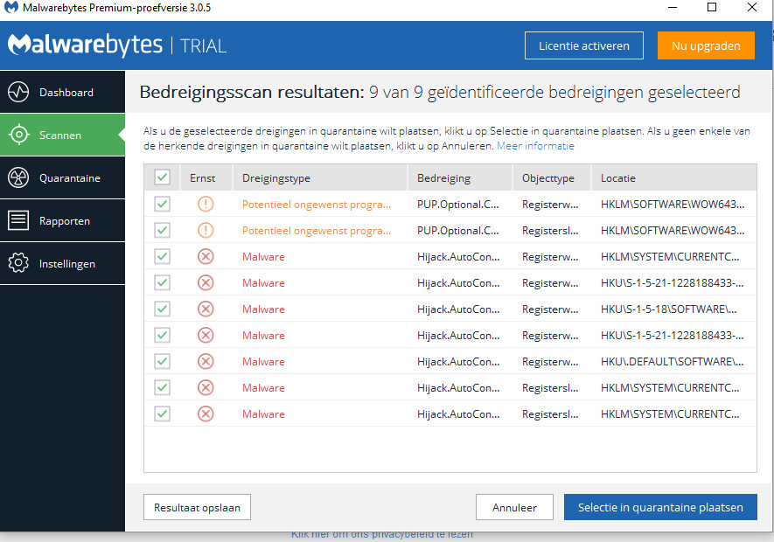The width and height of the screenshot is (774, 542).
Task: Uncheck the first PUP.Optional threat checkbox
Action: click(162, 205)
